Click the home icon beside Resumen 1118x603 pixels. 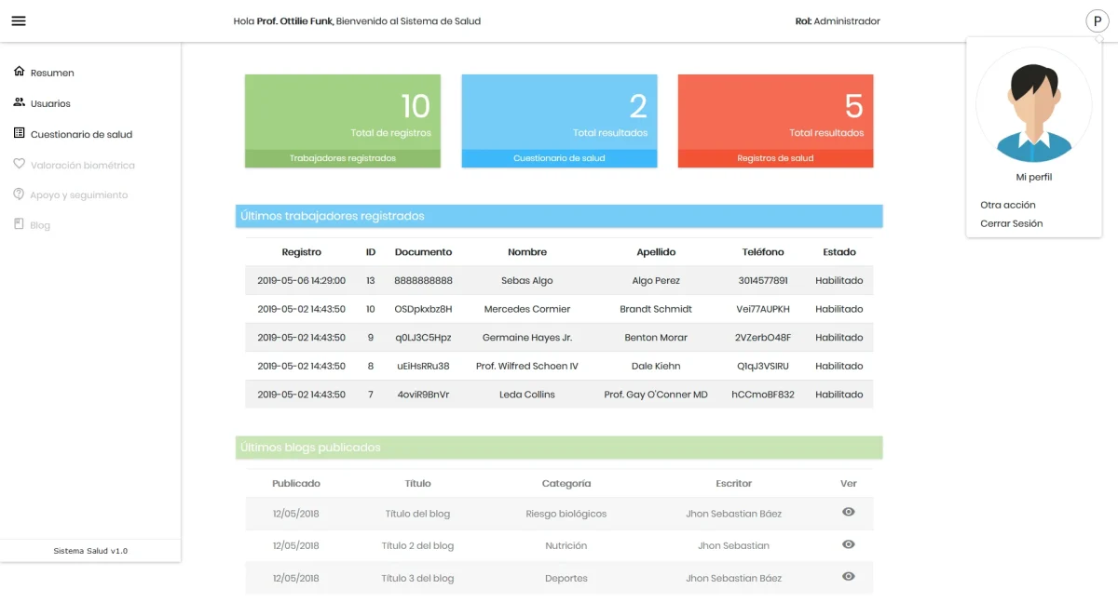(x=19, y=72)
